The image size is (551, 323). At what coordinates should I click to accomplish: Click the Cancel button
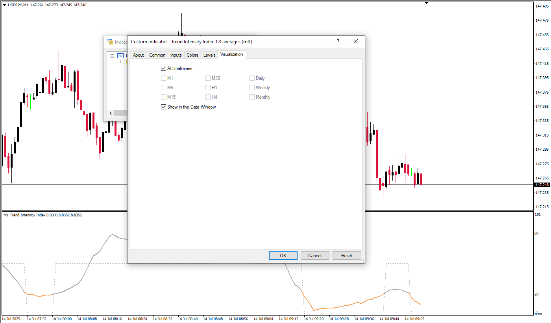pos(314,256)
